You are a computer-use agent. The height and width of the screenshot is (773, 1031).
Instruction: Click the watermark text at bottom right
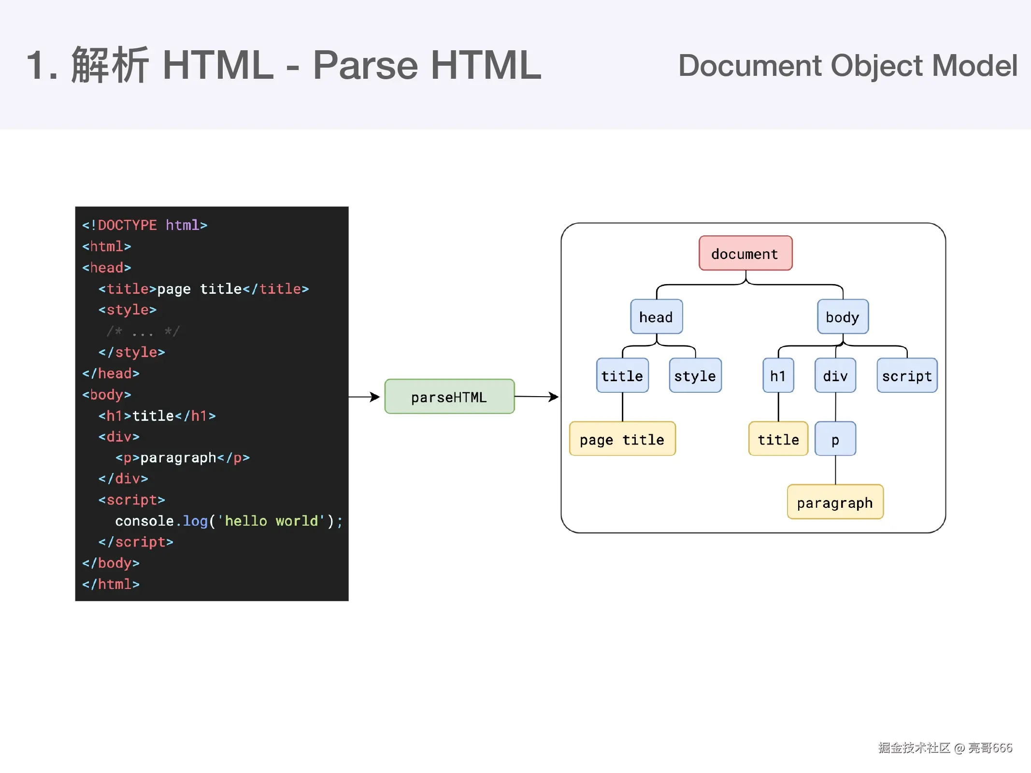(x=945, y=748)
